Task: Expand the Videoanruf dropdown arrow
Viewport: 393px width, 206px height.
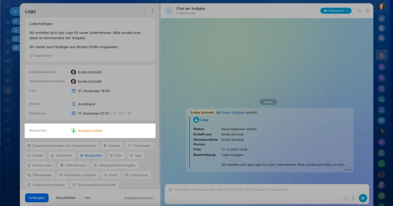Action: tap(348, 11)
